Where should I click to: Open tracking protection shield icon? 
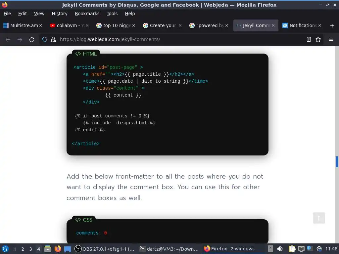[45, 39]
